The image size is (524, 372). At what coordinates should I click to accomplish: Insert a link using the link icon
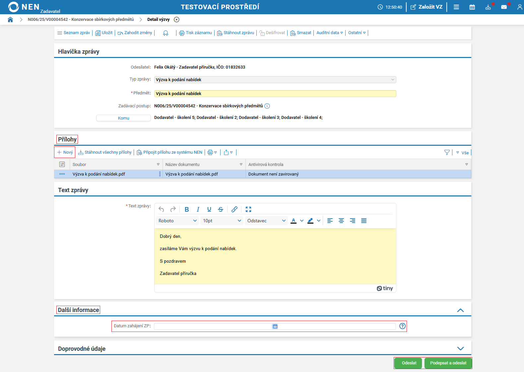pos(234,209)
